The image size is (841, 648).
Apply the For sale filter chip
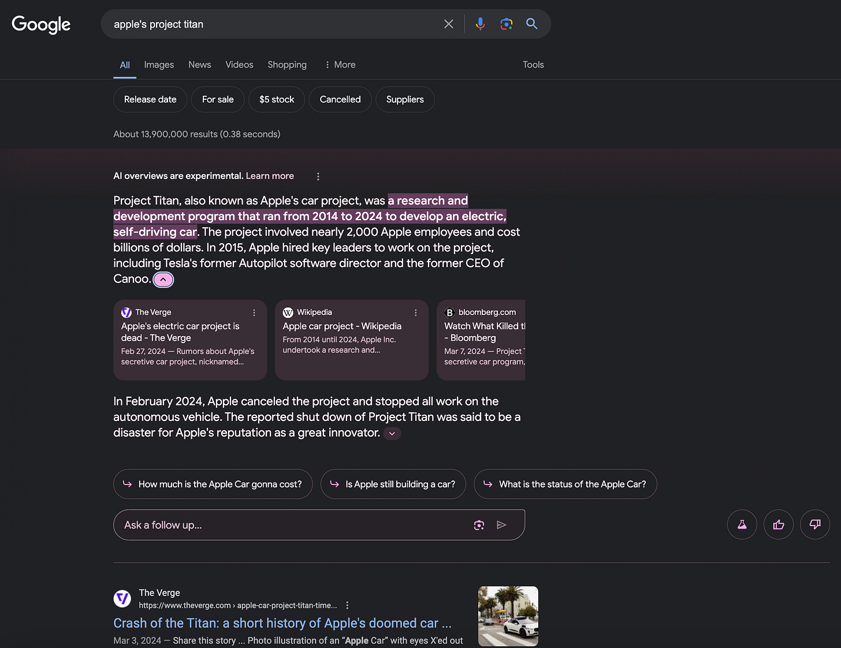pos(218,99)
